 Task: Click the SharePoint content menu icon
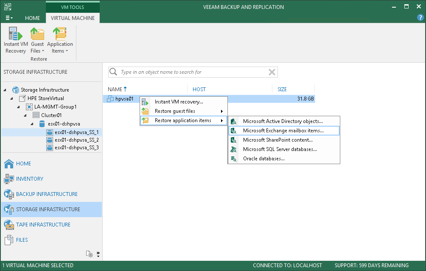pos(233,140)
